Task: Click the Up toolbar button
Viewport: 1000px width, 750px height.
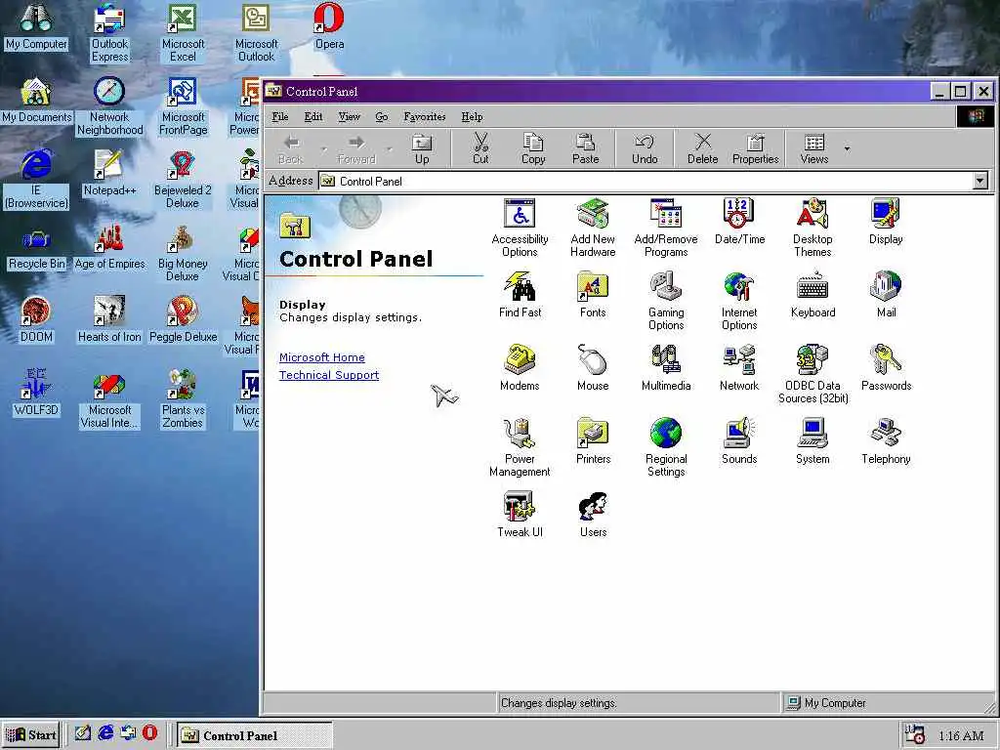Action: point(422,149)
